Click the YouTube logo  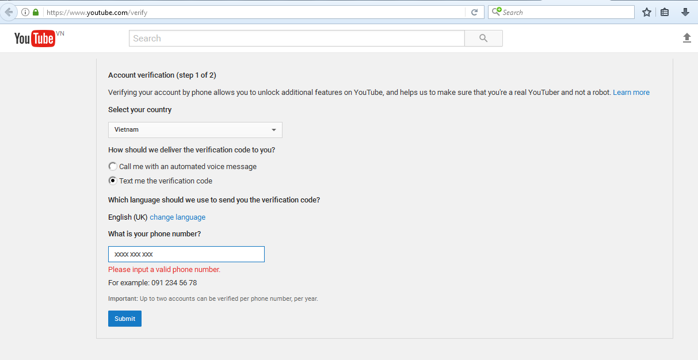pyautogui.click(x=35, y=39)
